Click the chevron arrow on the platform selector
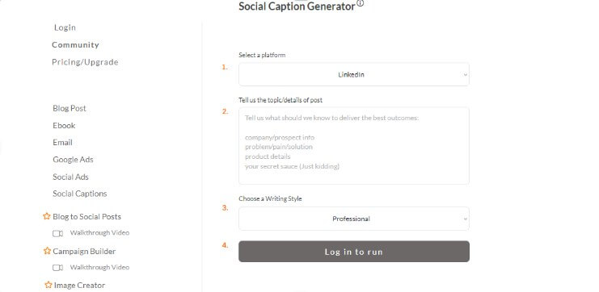This screenshot has width=599, height=292. 465,75
